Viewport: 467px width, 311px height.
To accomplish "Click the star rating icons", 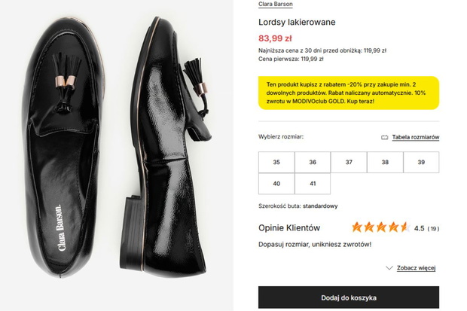I will click(x=380, y=227).
